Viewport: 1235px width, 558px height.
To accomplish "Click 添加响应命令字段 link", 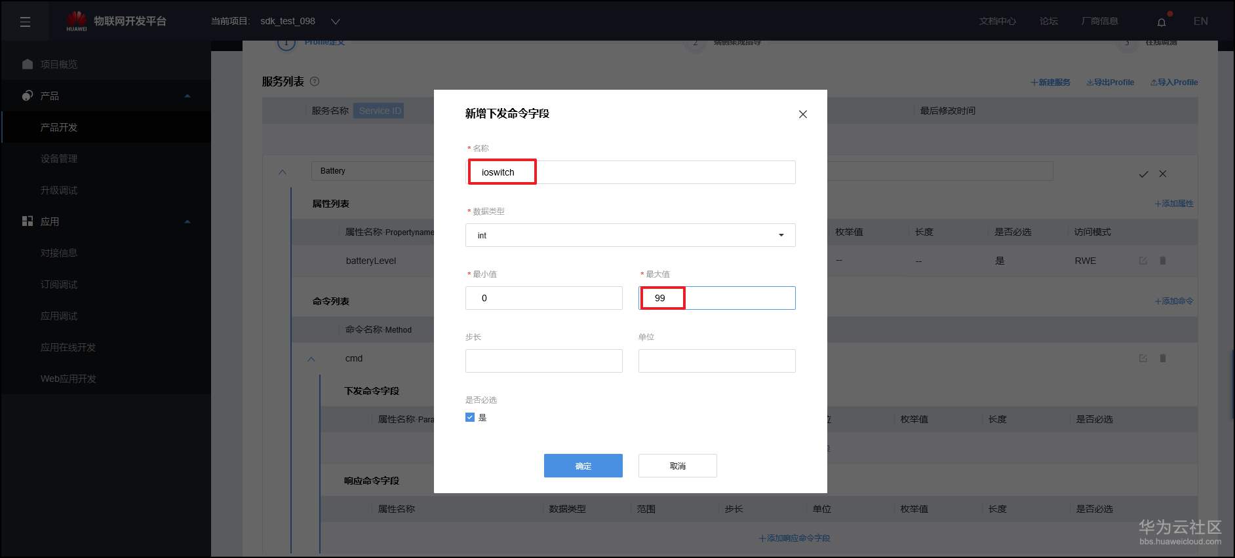I will coord(794,538).
